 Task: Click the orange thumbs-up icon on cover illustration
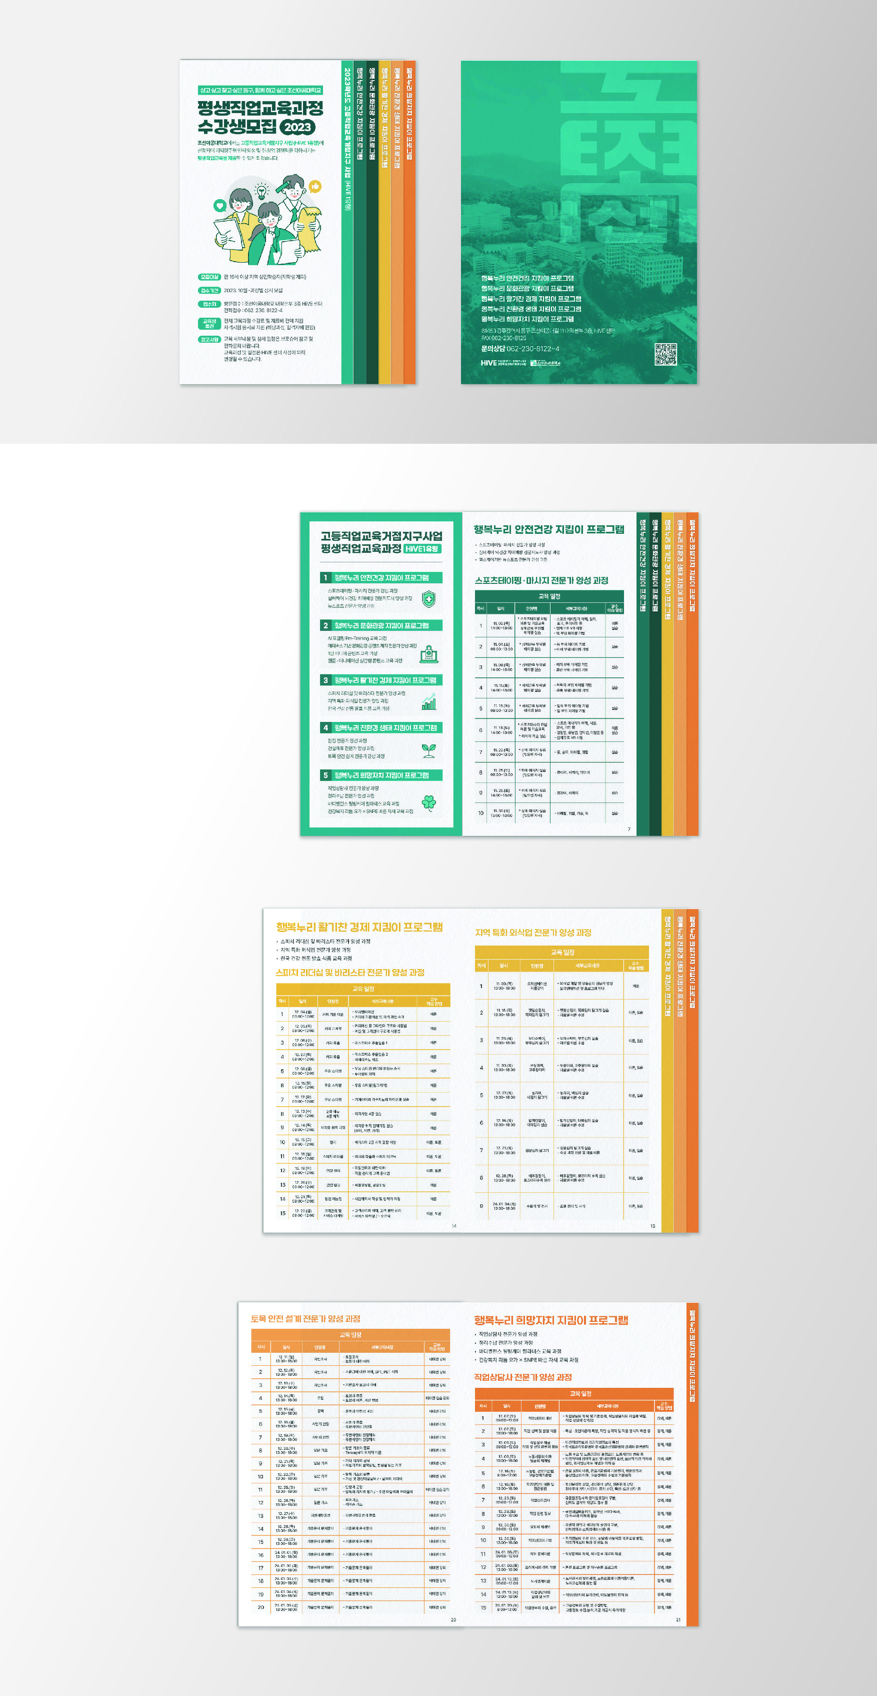click(x=314, y=186)
